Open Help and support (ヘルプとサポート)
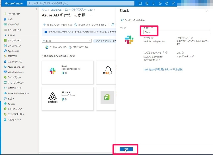This screenshot has width=213, height=155. [12, 120]
